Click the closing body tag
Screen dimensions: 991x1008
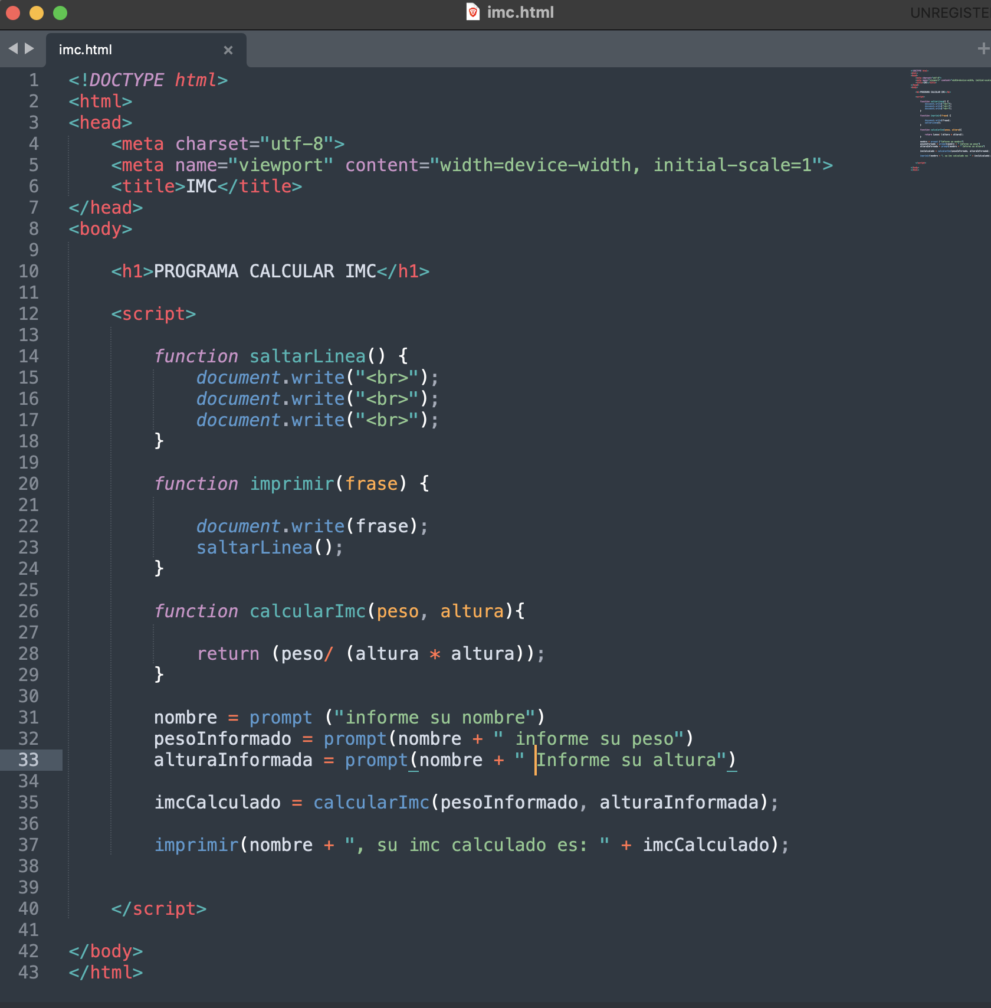pos(106,951)
